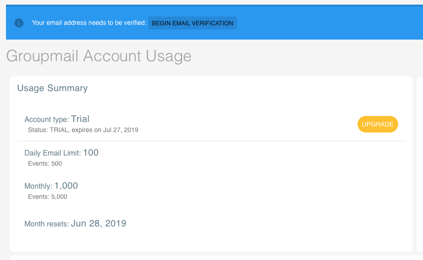Click the info icon in blue banner

coord(19,23)
